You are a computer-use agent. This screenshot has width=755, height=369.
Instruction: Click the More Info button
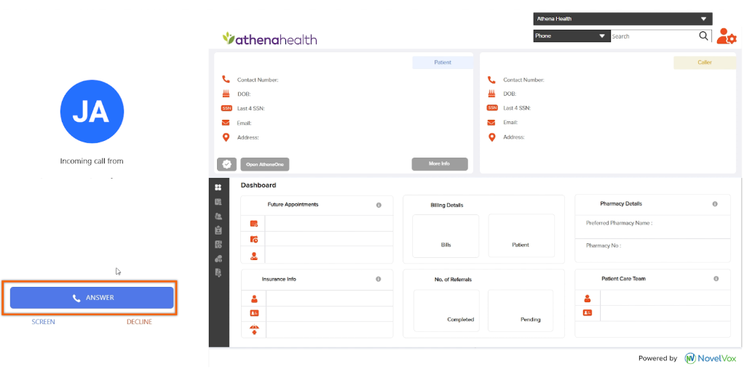pyautogui.click(x=440, y=164)
